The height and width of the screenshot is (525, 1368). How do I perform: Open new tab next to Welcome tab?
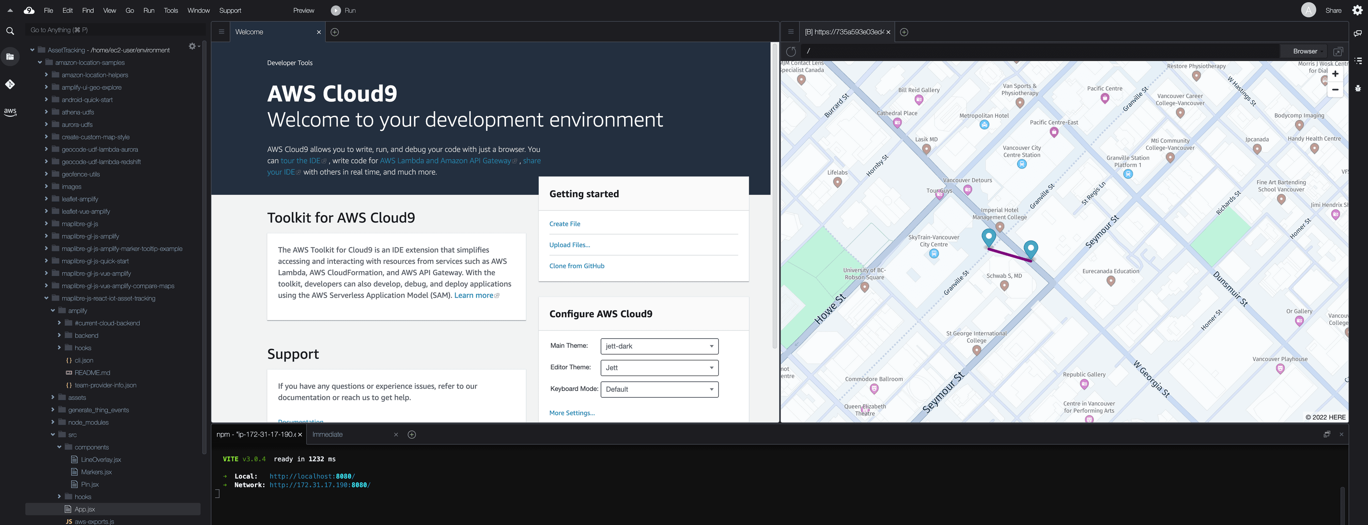335,32
